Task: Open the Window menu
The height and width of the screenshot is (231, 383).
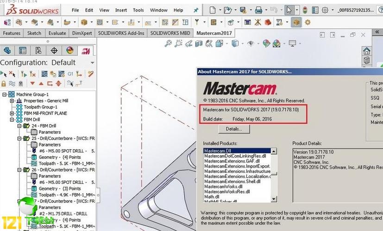Action: (158, 10)
